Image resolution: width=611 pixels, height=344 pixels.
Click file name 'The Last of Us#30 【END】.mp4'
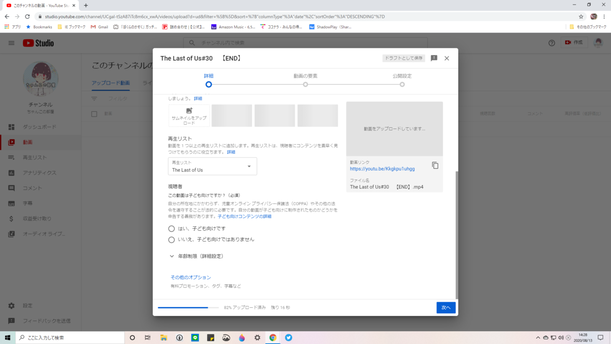point(386,187)
